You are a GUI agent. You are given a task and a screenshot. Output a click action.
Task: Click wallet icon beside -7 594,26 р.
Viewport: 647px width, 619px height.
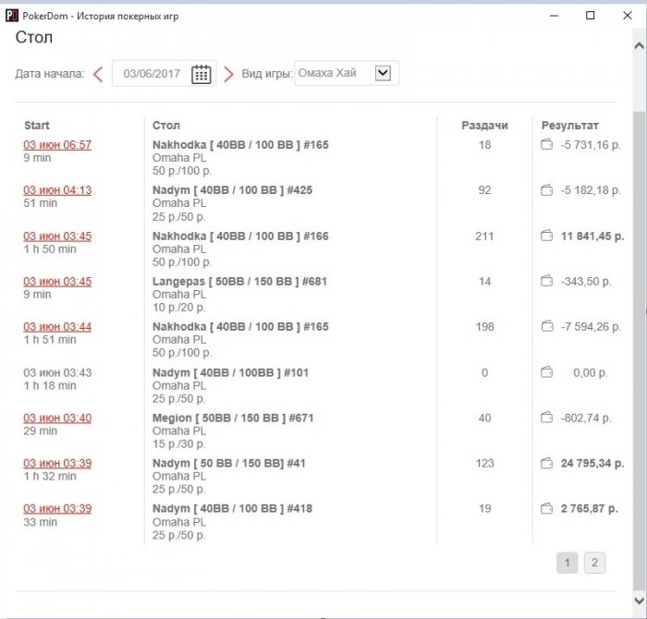(547, 327)
